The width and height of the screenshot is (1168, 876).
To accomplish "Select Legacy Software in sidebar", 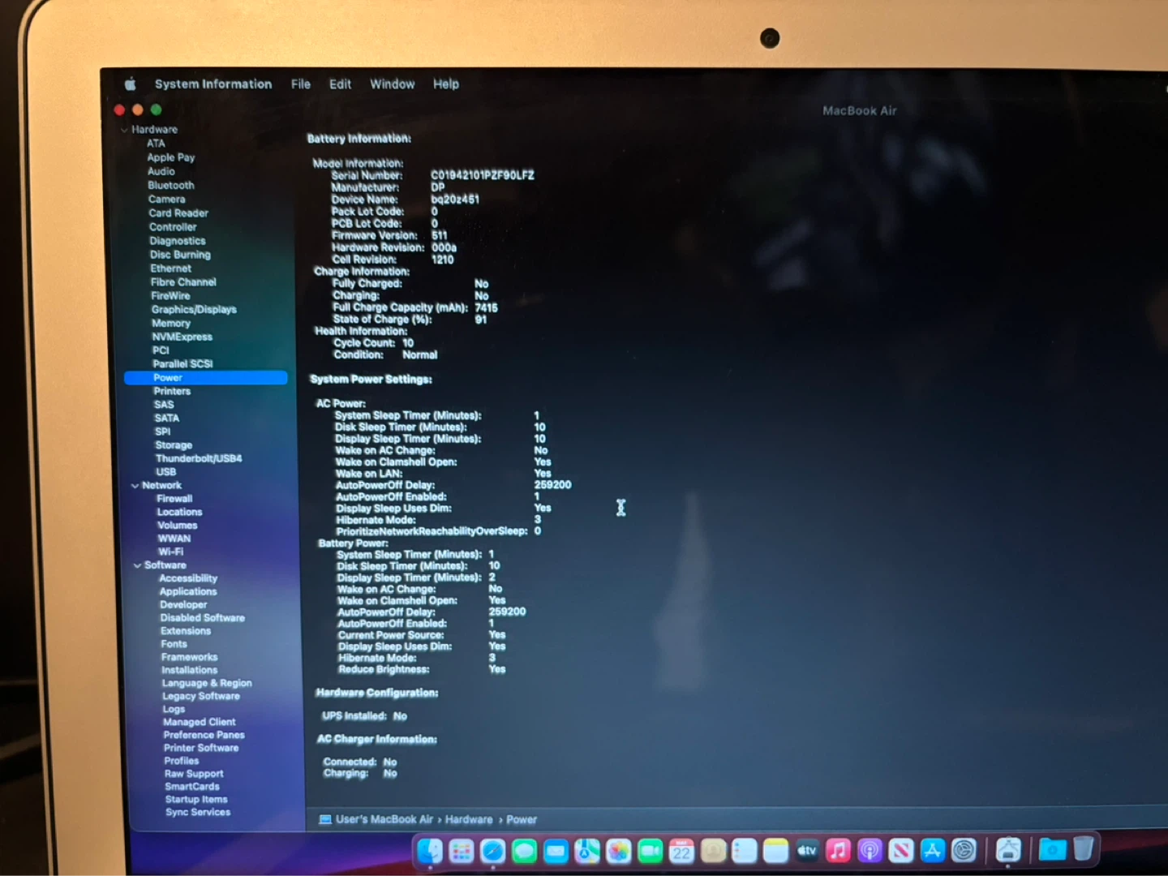I will pos(201,696).
